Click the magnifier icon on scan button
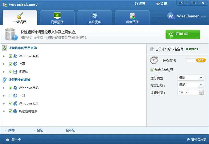The width and height of the screenshot is (209, 144). point(171,34)
